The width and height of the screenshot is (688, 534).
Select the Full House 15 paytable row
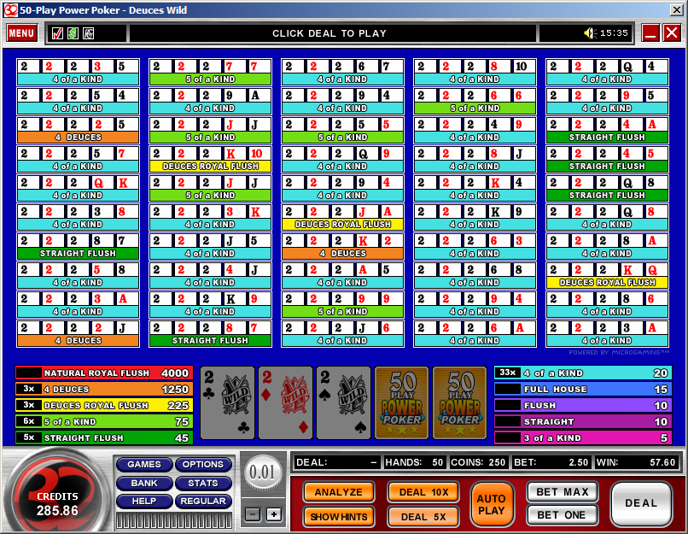click(583, 389)
